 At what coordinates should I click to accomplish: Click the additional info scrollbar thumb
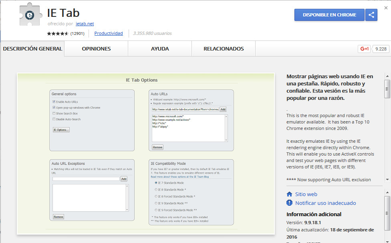coord(387,213)
